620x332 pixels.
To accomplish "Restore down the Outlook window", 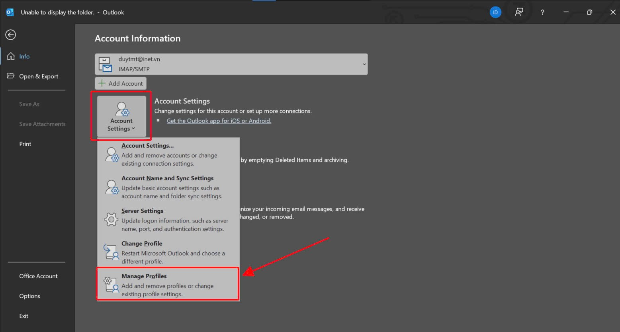I will pyautogui.click(x=589, y=12).
